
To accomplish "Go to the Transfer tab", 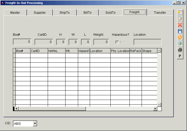I will click(x=160, y=12).
